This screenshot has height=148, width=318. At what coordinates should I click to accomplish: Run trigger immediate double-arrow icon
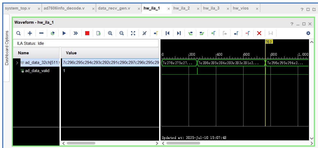coord(76,33)
